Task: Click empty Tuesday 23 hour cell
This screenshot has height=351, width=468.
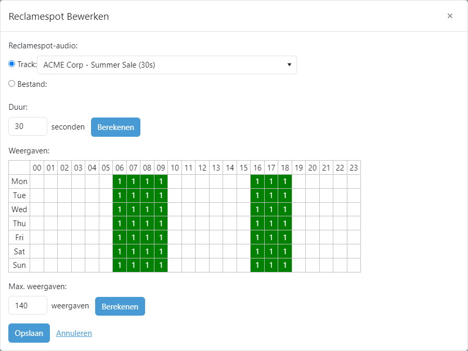Action: tap(354, 196)
